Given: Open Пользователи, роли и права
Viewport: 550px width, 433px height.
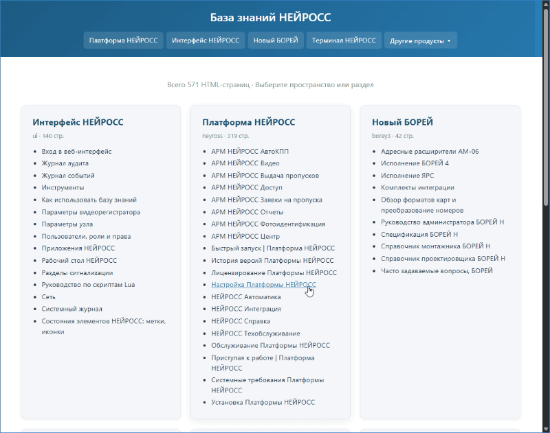Looking at the screenshot, I should tap(87, 236).
